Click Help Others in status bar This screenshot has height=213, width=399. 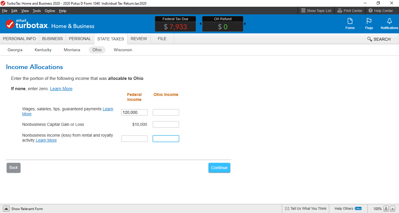348,209
